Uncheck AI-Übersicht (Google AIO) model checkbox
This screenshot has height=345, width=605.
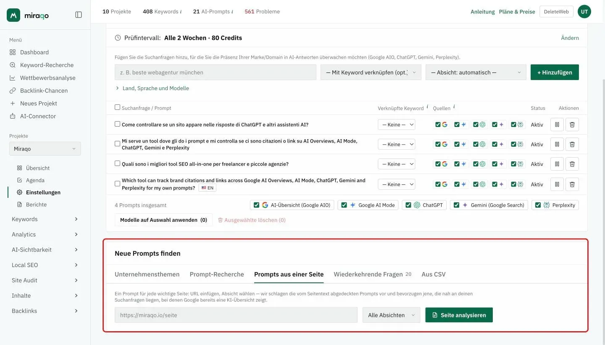coord(256,205)
